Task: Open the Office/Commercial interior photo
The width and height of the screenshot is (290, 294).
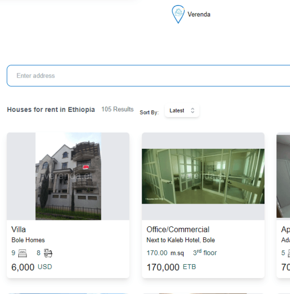Action: [203, 176]
